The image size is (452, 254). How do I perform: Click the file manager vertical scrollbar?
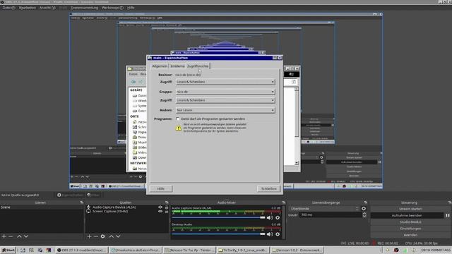coord(297,126)
